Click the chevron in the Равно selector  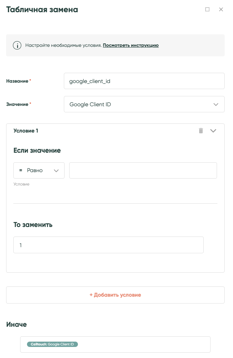click(57, 170)
